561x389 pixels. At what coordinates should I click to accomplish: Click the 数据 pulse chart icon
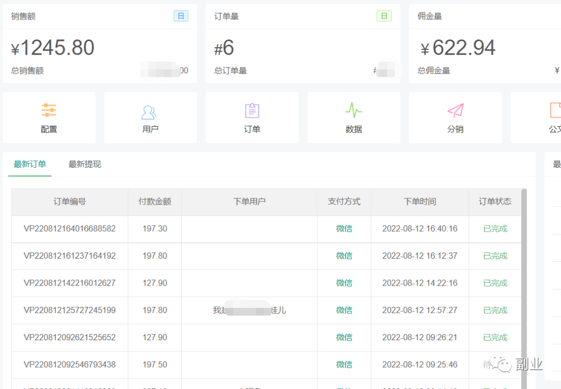tap(353, 110)
